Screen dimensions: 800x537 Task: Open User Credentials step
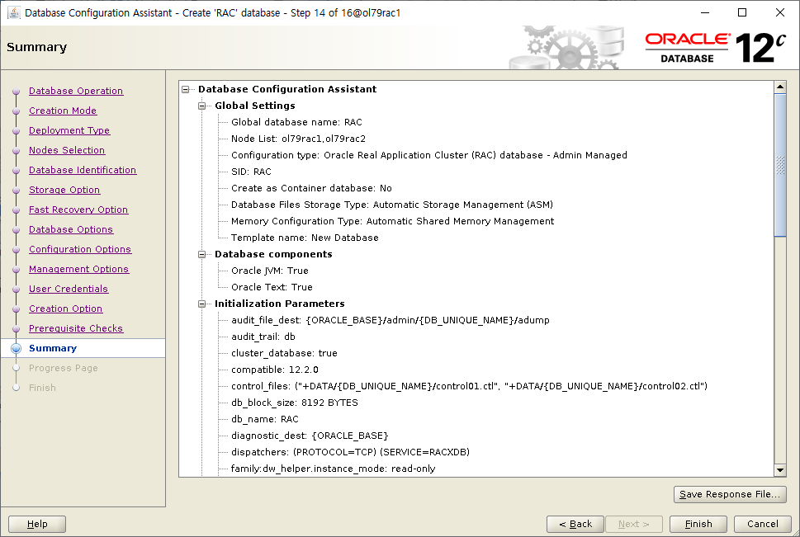(x=69, y=289)
